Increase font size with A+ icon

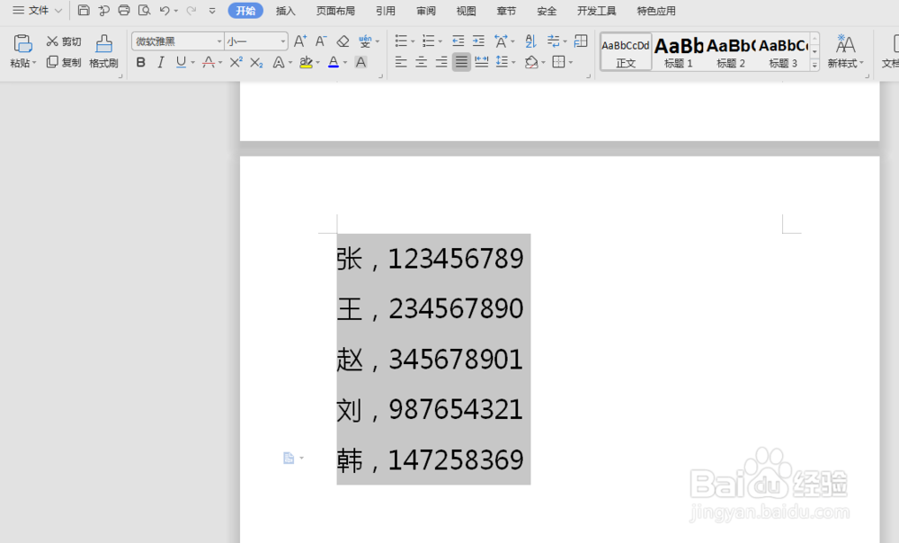click(300, 41)
